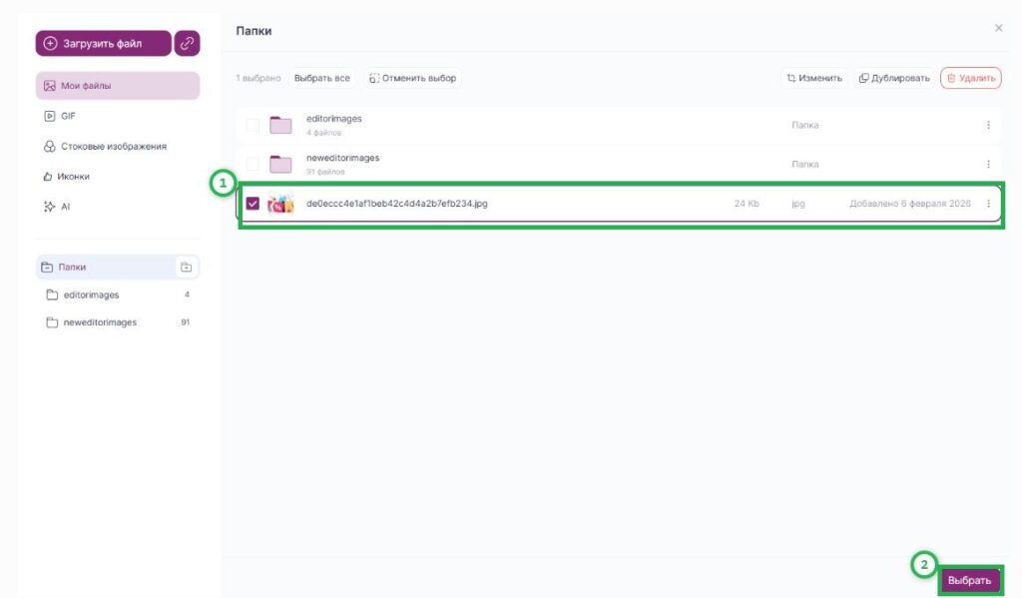This screenshot has height=598, width=1022.
Task: Click the Стоковые изображения icon
Action: point(50,146)
